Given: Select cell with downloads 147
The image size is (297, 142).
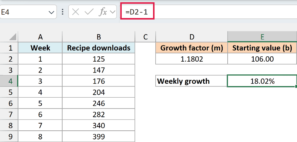Looking at the screenshot, I should pos(98,70).
